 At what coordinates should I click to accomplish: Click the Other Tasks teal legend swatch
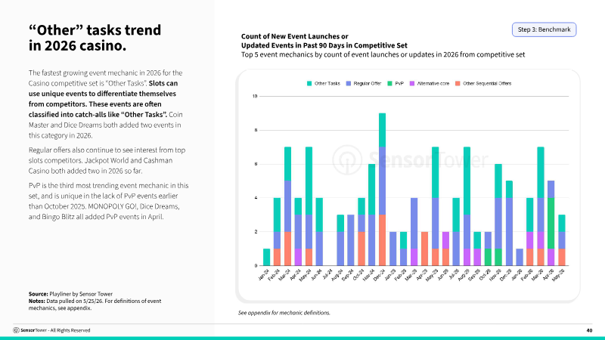click(309, 83)
